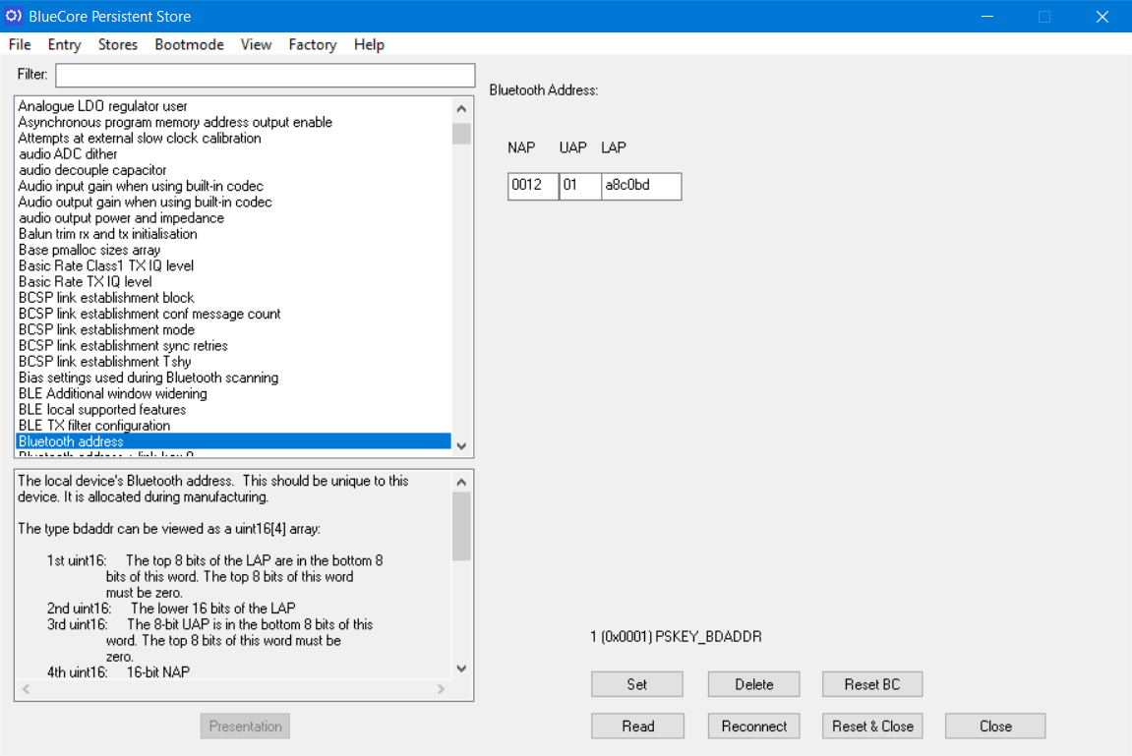1132x756 pixels.
Task: Open the Stores menu
Action: pos(118,45)
